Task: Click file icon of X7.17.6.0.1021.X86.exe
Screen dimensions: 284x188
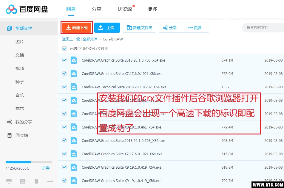Action: coord(74,73)
